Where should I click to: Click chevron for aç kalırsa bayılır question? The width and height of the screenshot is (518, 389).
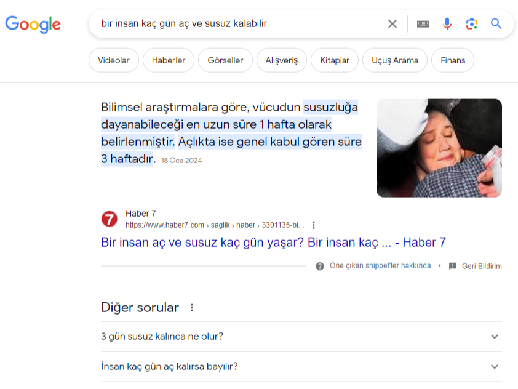pos(494,366)
